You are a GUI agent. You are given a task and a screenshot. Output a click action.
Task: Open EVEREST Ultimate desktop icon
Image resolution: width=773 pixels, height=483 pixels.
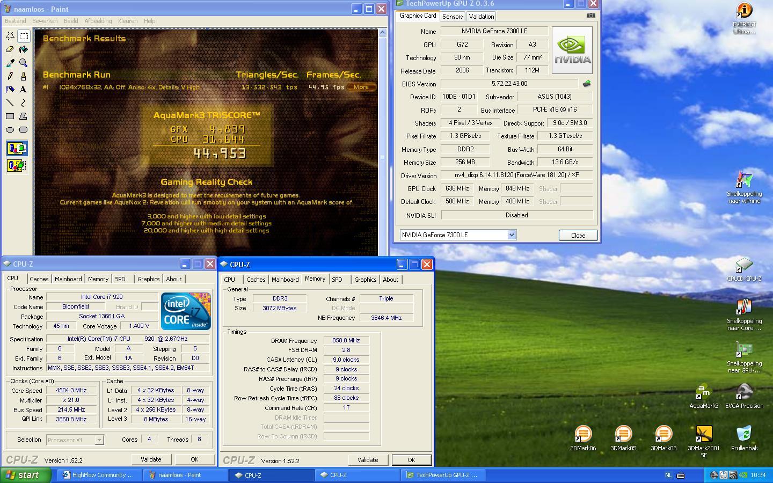(x=744, y=19)
